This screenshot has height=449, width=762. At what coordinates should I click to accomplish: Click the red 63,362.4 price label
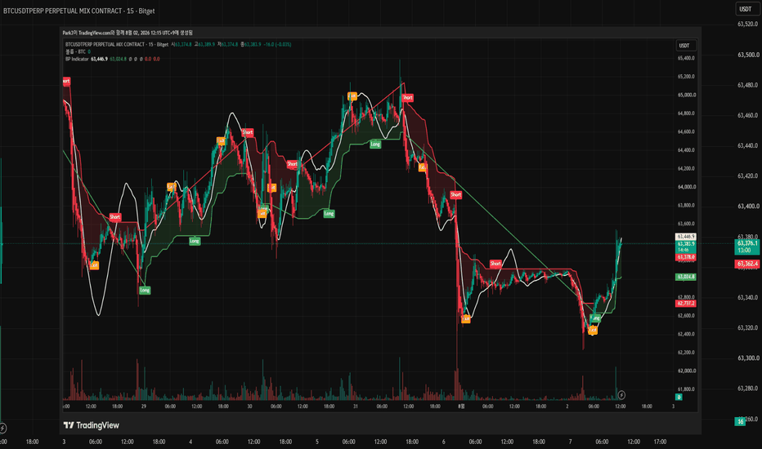click(747, 264)
